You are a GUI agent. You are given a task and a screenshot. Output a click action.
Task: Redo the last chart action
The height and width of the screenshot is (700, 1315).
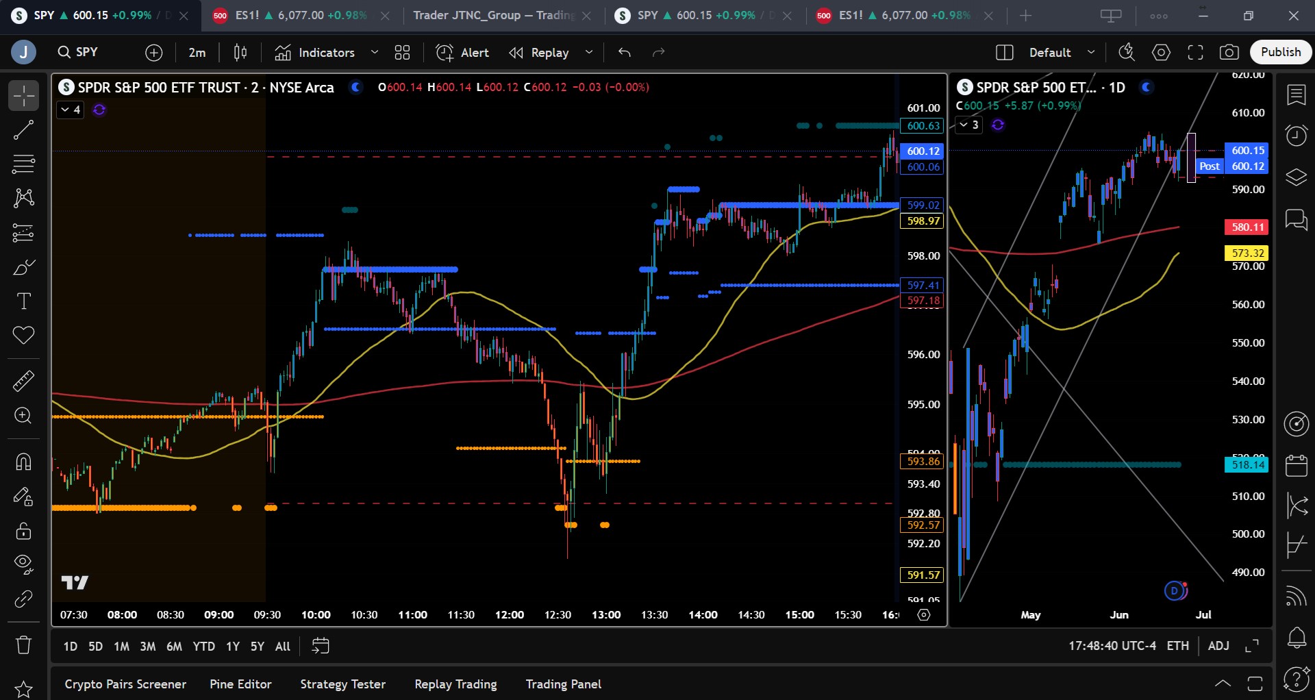(659, 52)
